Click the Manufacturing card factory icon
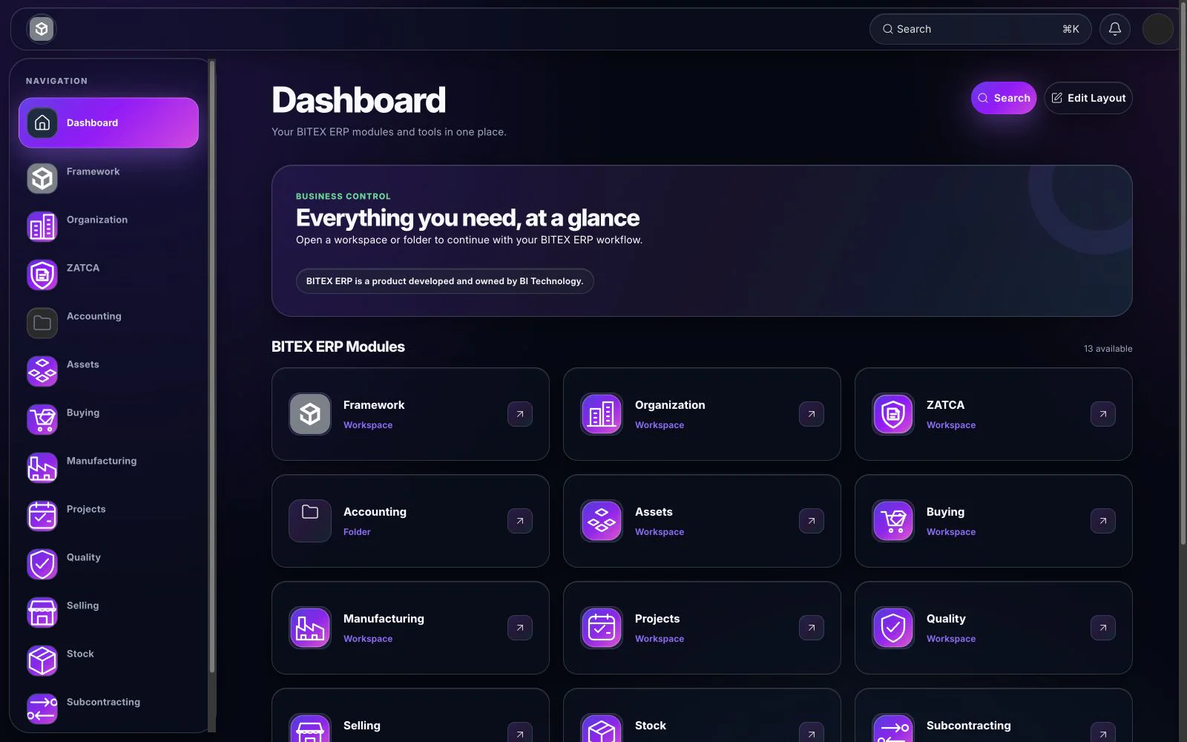 point(310,628)
